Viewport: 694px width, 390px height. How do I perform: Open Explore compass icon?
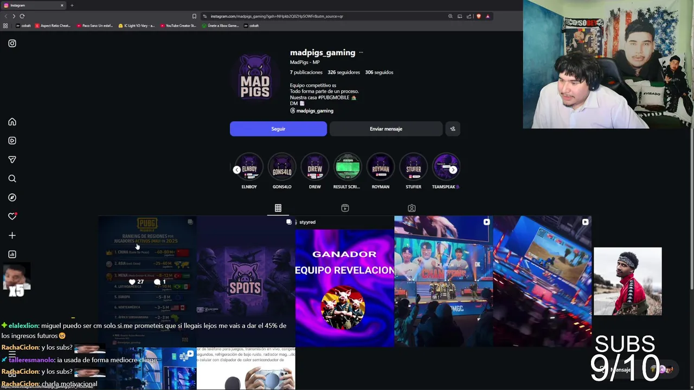click(12, 198)
